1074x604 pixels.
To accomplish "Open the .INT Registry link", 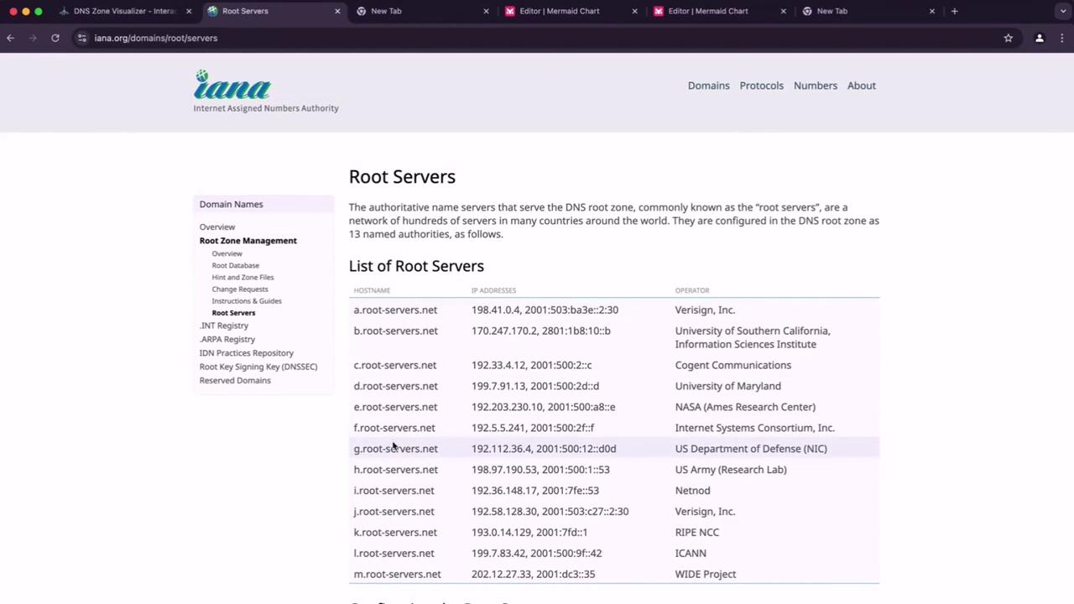I will coord(224,325).
